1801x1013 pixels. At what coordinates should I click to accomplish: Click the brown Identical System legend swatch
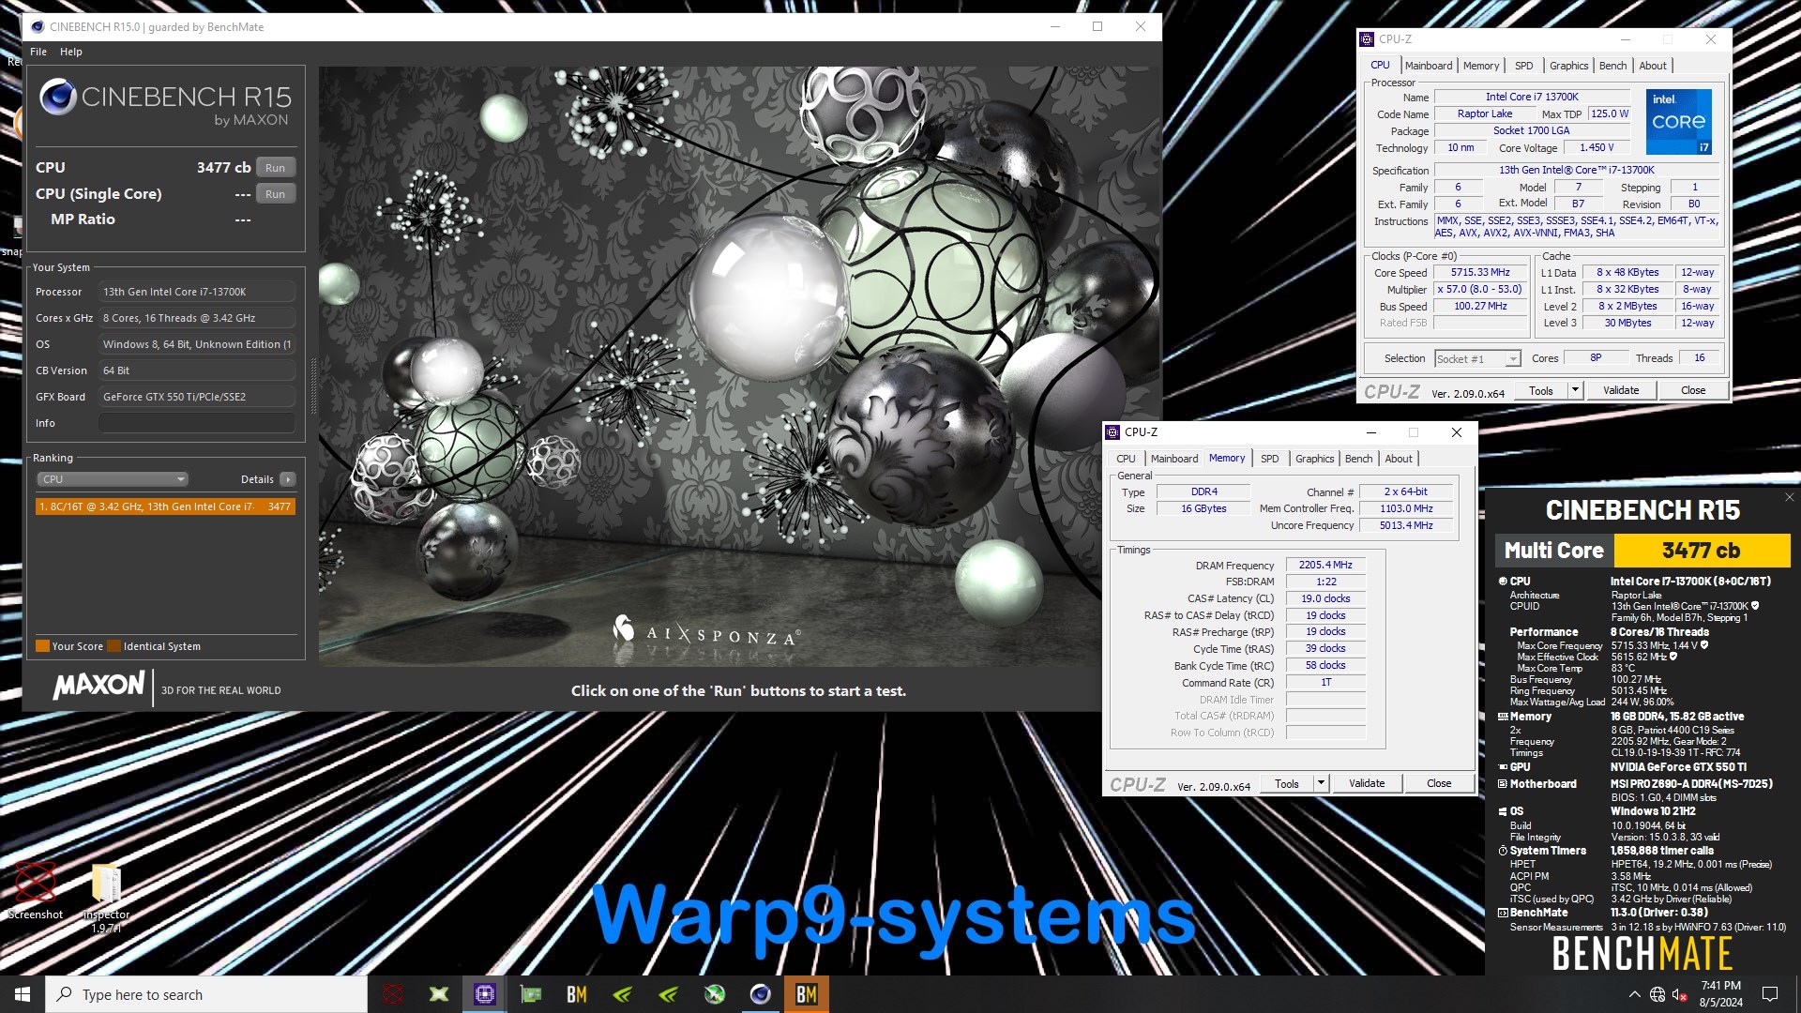click(x=114, y=646)
